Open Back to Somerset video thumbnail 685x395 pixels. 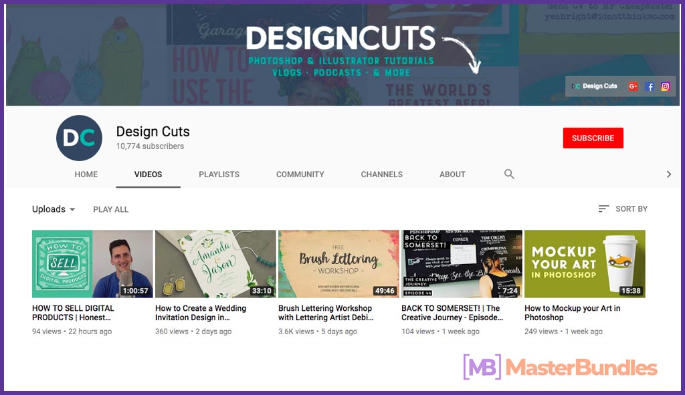[462, 263]
